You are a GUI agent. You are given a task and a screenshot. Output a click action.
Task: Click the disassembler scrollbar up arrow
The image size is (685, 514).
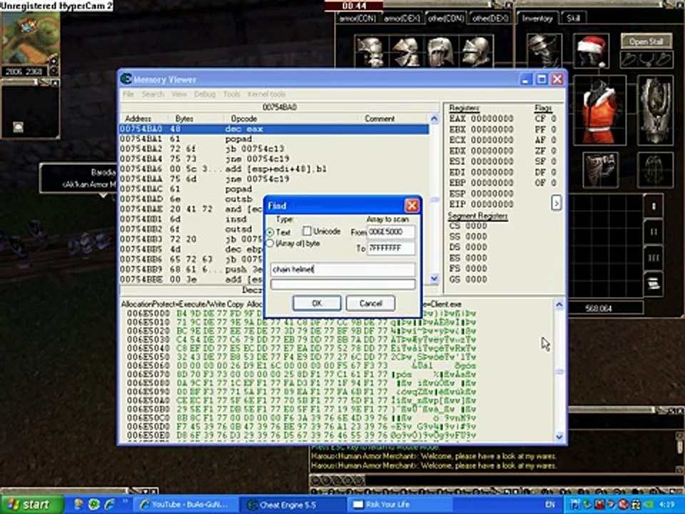(x=435, y=119)
